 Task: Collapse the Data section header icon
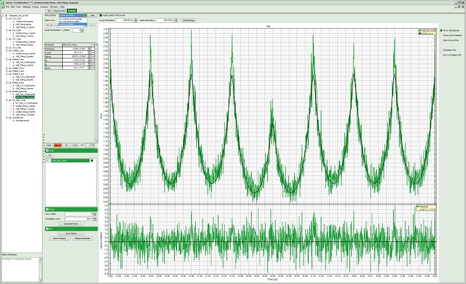point(48,150)
